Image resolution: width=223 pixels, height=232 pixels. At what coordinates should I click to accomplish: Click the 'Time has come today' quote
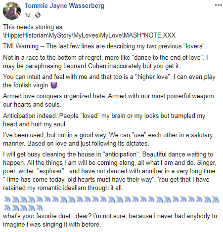click(79, 180)
